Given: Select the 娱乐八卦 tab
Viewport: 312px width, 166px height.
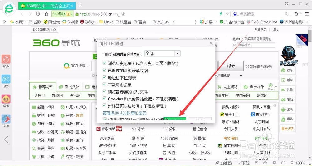Looking at the screenshot, I should pos(254,87).
